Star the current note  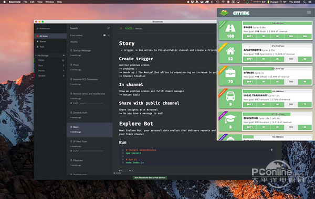point(121,28)
